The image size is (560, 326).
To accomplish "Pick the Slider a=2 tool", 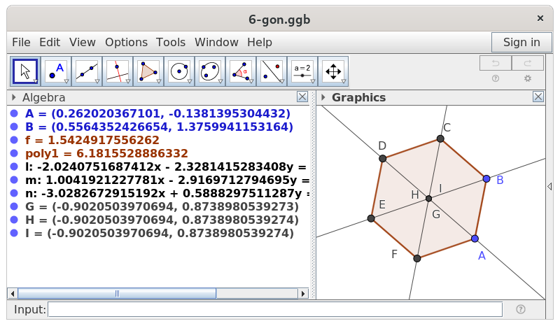I will pyautogui.click(x=302, y=71).
